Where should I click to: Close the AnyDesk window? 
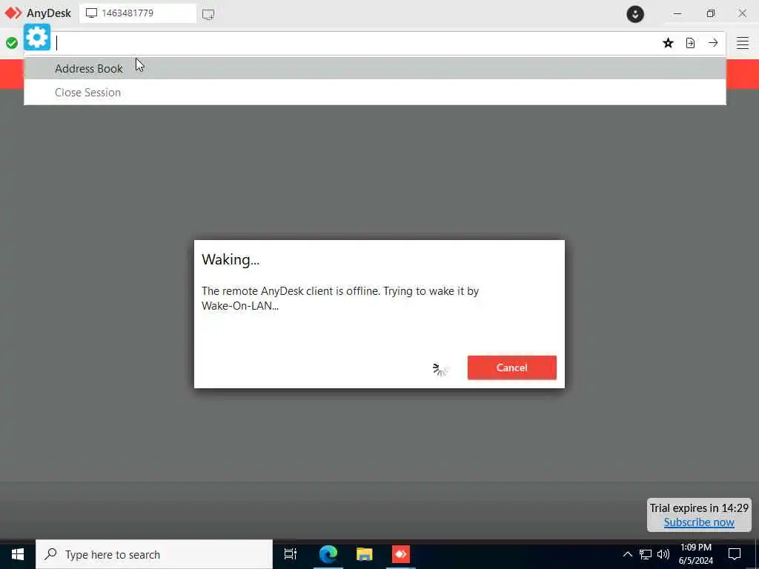[743, 13]
